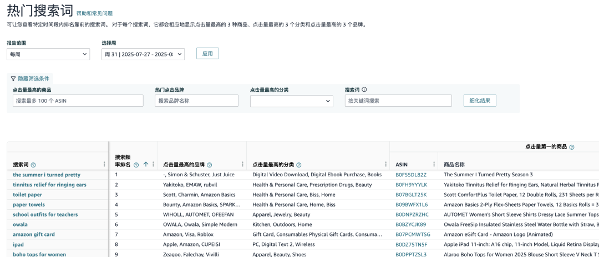Open ASIN link B07BGLT25K

tap(411, 195)
